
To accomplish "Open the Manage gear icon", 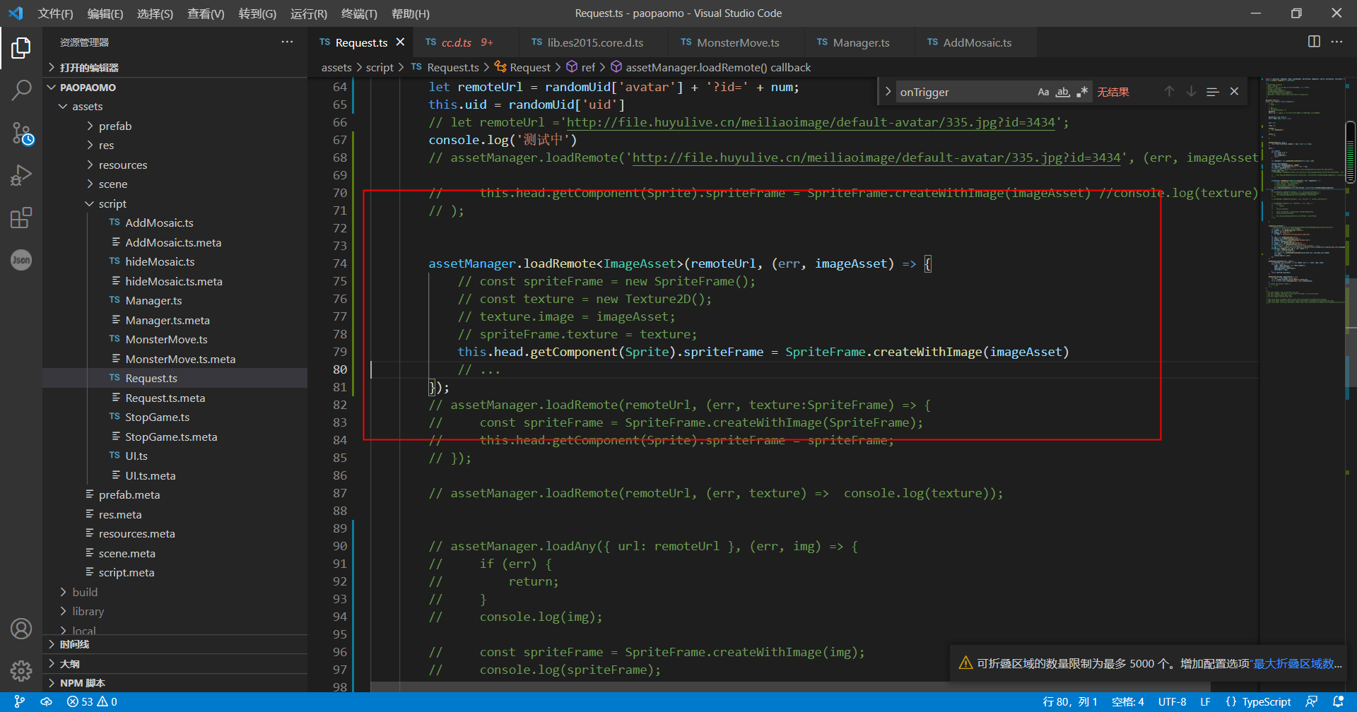I will pyautogui.click(x=21, y=670).
